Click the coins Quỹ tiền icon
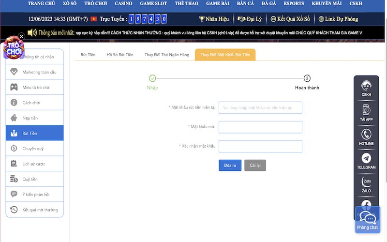This screenshot has width=387, height=242. pyautogui.click(x=14, y=179)
